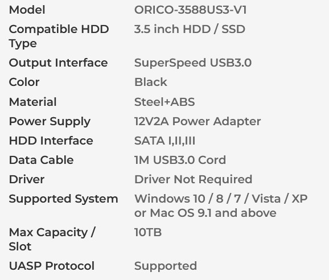329x280 pixels.
Task: Click the Model row label
Action: pos(27,10)
